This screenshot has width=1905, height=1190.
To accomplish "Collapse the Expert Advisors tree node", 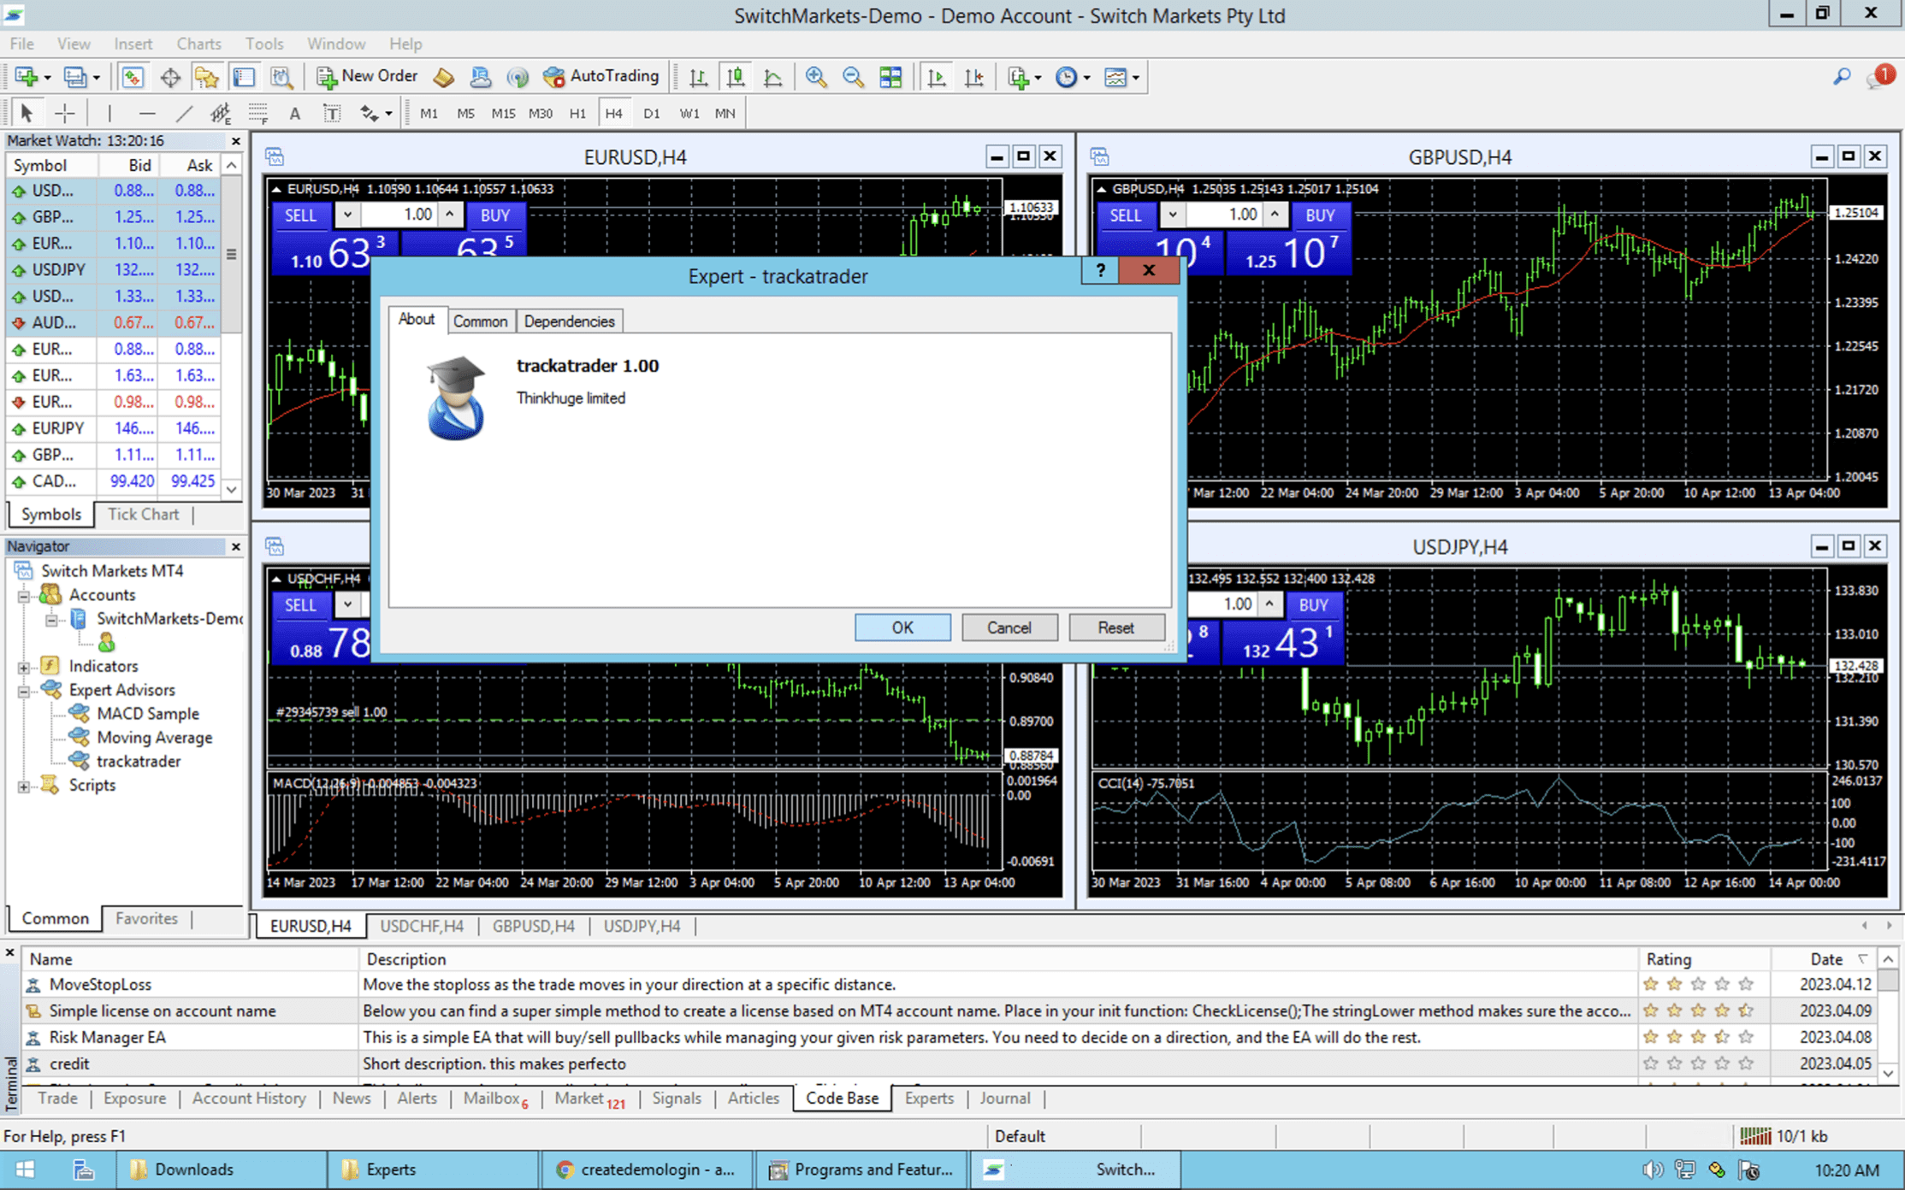I will tap(24, 691).
